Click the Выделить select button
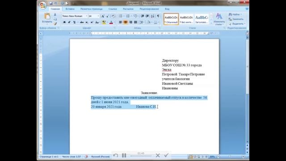The width and height of the screenshot is (286, 161). click(237, 24)
